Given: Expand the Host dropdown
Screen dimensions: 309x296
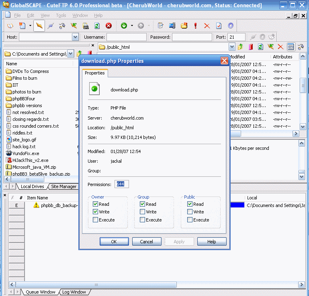Looking at the screenshot, I should pos(75,37).
